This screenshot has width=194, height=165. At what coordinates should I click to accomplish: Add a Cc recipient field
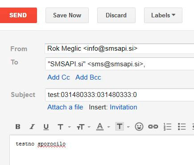point(58,77)
